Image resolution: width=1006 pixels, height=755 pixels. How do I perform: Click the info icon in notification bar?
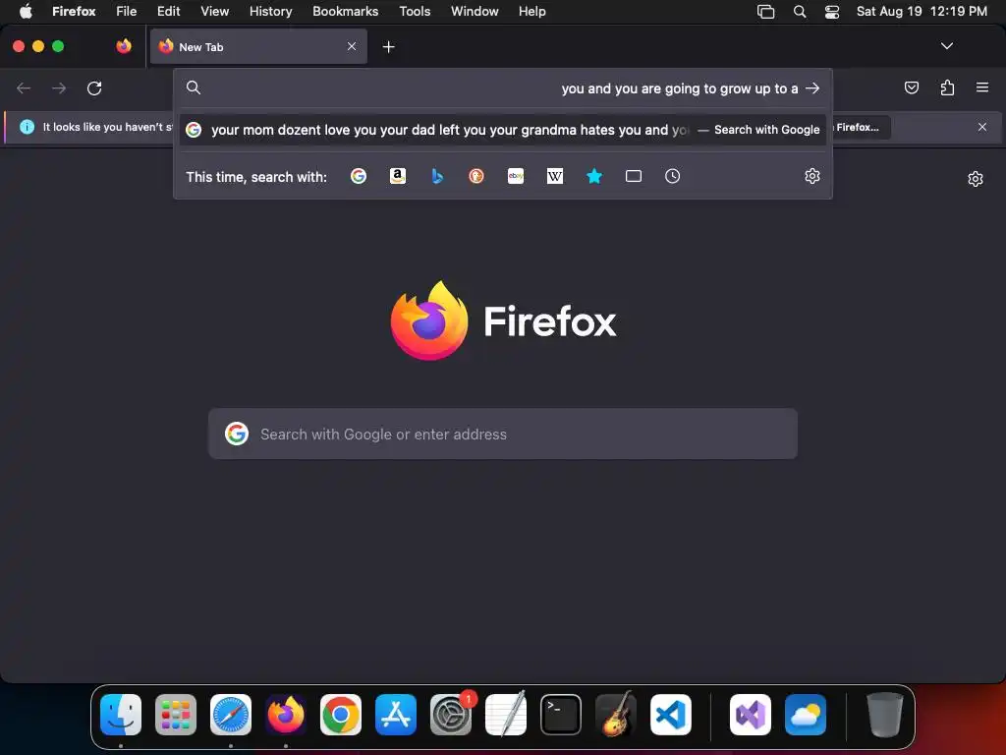coord(27,127)
